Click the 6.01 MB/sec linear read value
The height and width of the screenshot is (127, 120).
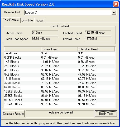tap(49, 58)
